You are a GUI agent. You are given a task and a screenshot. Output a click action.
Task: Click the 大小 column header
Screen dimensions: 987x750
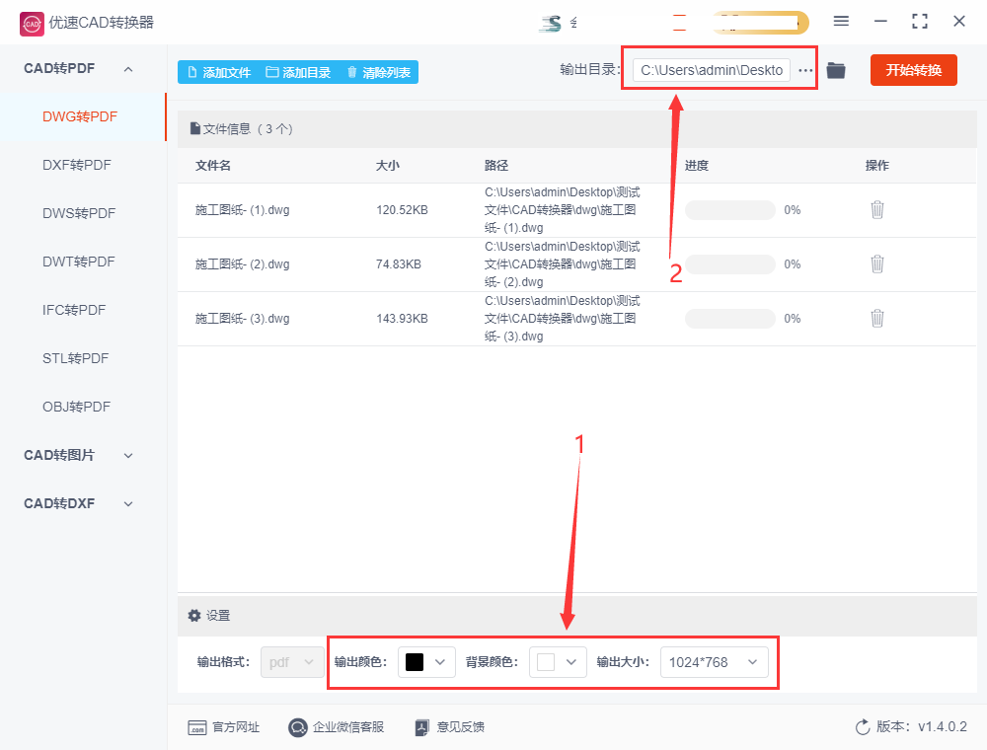click(387, 166)
